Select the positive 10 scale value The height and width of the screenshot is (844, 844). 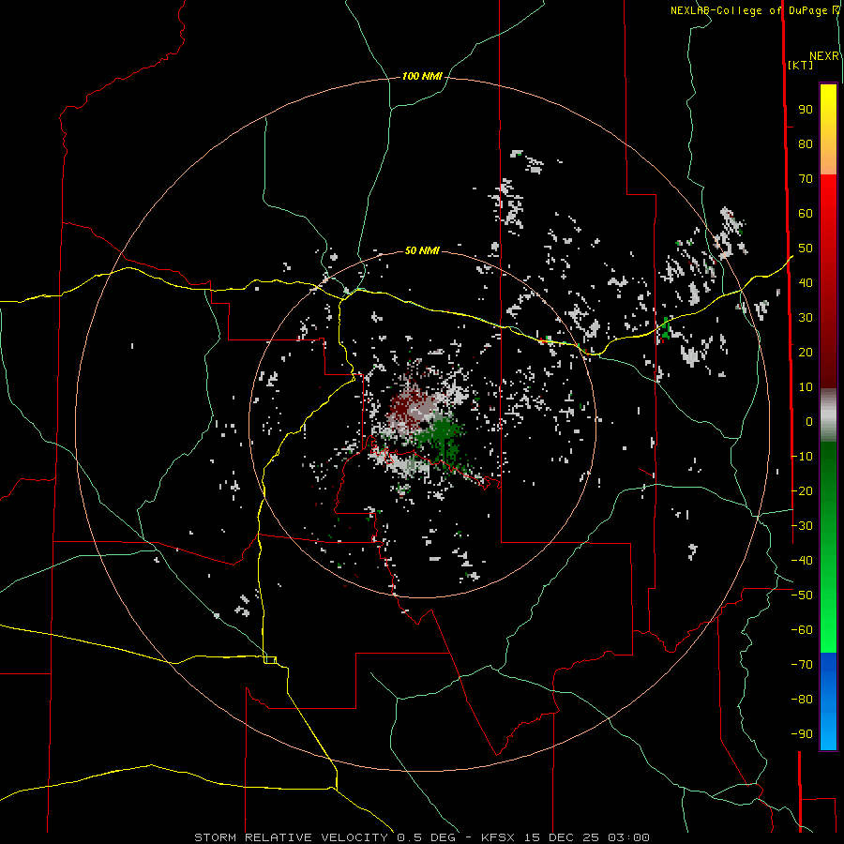coord(806,387)
